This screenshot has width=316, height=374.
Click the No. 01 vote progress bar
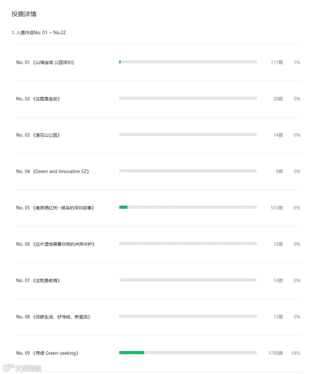click(x=188, y=62)
